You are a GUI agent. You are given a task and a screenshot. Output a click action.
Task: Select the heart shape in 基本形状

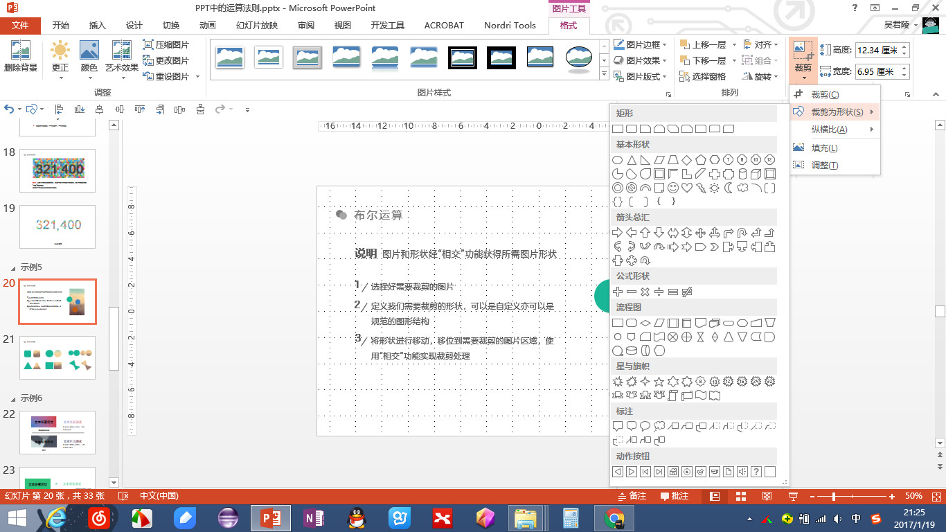[686, 188]
